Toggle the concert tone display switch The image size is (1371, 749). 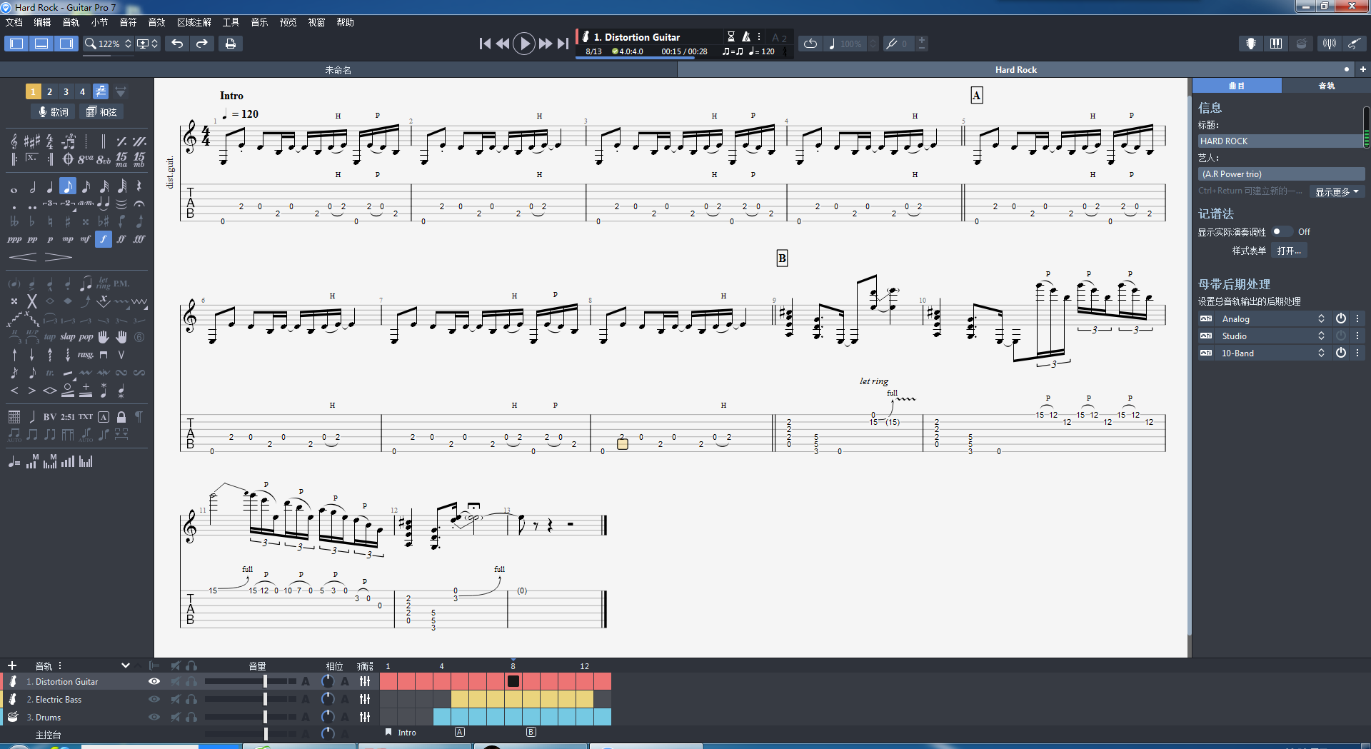pos(1282,231)
